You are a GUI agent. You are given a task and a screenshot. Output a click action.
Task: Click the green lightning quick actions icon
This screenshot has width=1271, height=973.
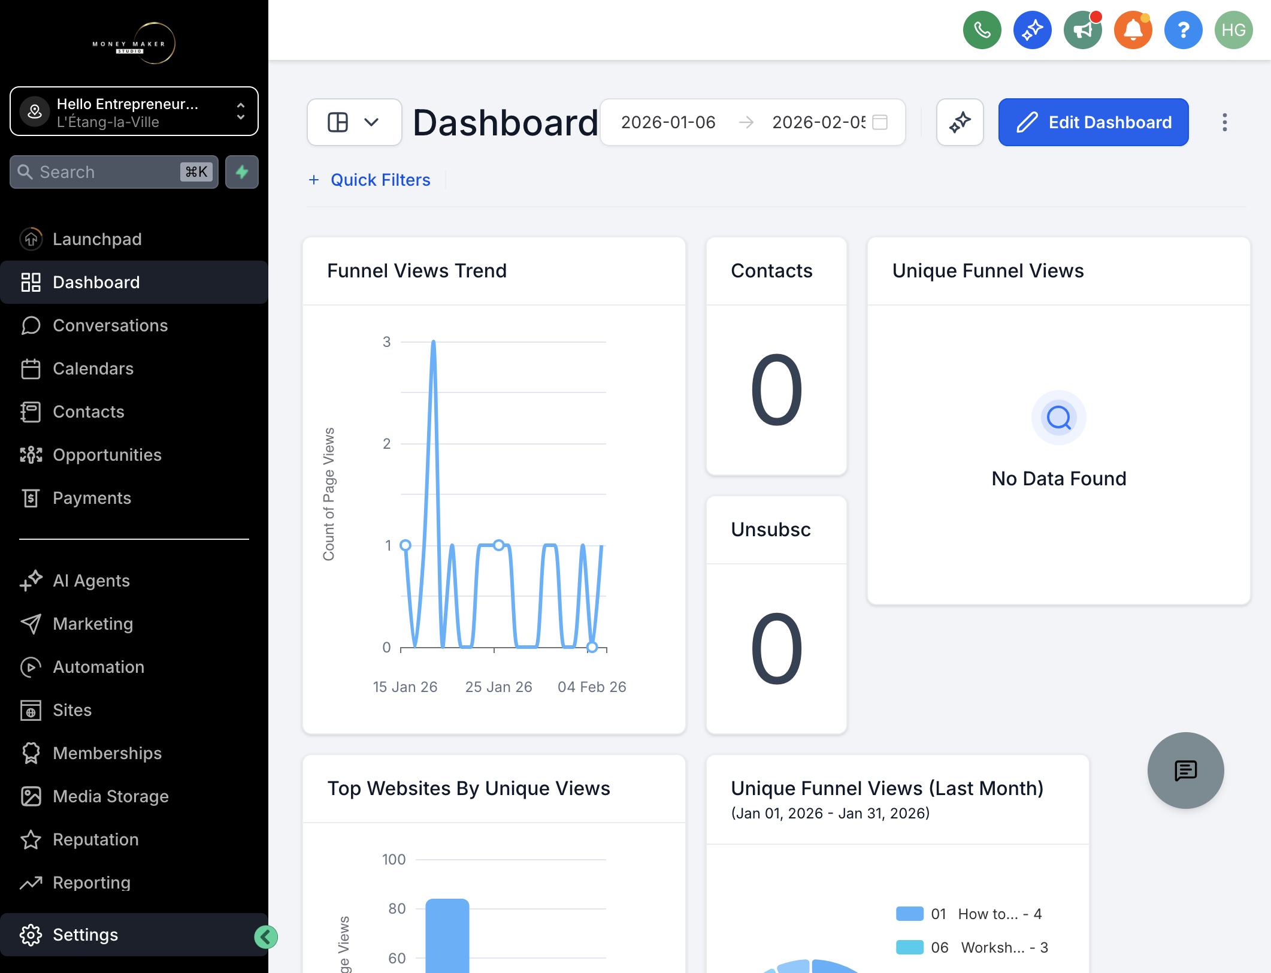[242, 172]
